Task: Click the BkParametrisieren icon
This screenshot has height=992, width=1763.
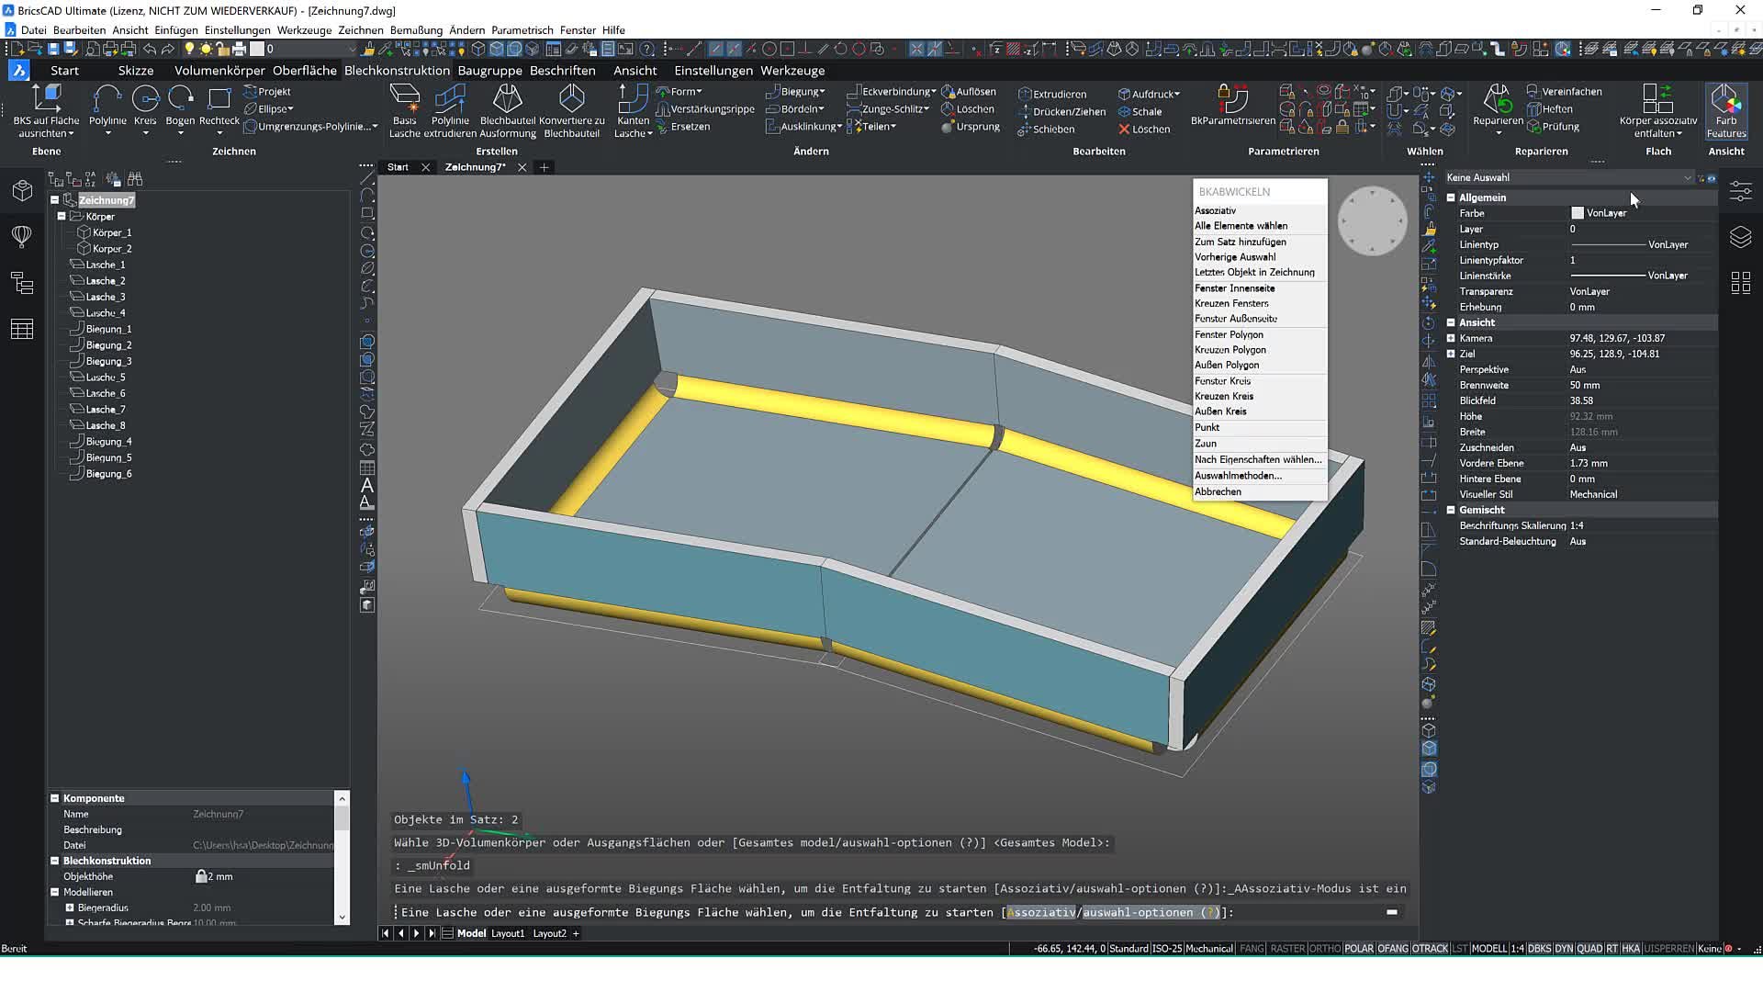Action: pos(1232,98)
